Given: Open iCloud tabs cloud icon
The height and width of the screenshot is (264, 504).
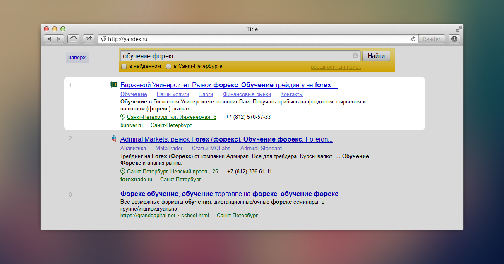Looking at the screenshot, I should tap(73, 39).
